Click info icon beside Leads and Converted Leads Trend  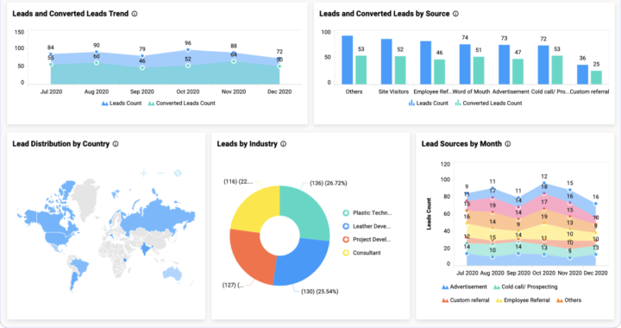[x=135, y=14]
